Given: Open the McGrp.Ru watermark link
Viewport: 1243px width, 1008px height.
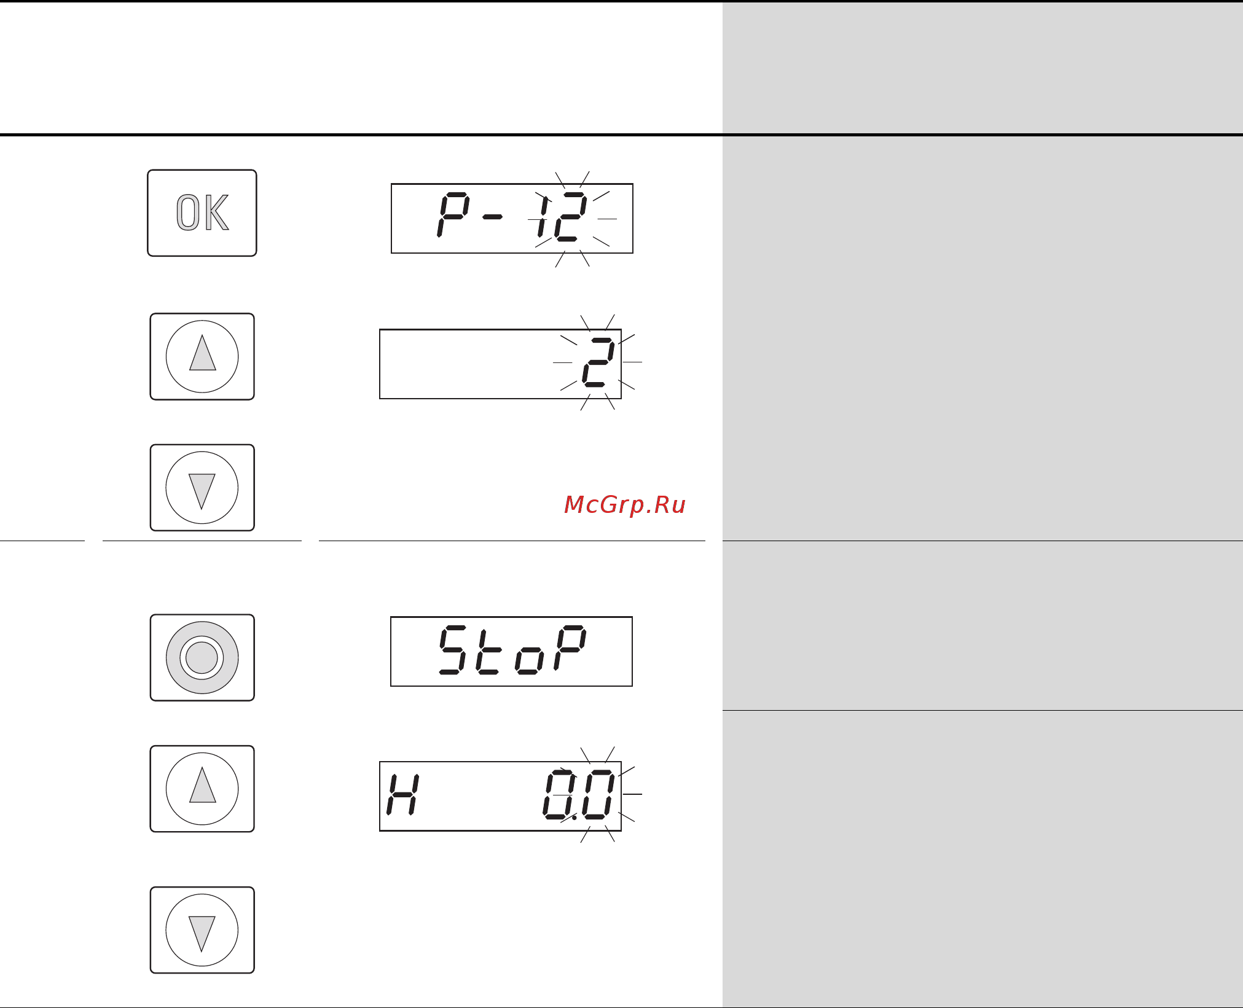Looking at the screenshot, I should coord(624,505).
